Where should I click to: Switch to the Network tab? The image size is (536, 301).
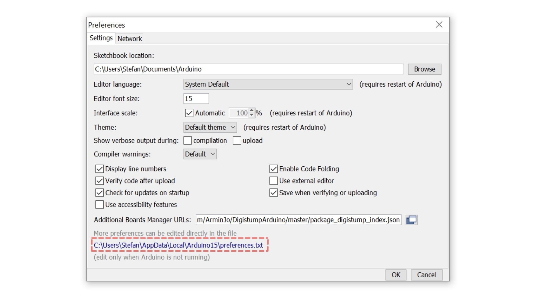130,38
